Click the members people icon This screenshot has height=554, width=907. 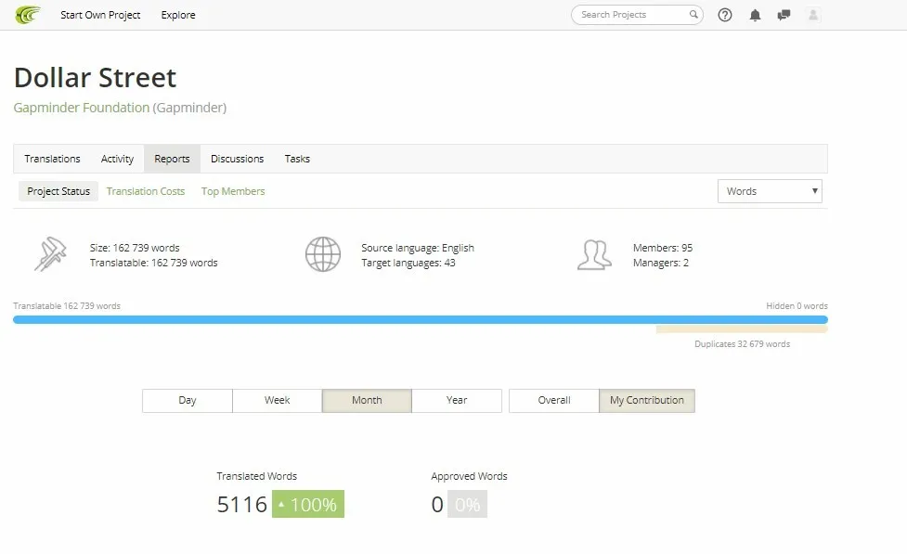594,254
